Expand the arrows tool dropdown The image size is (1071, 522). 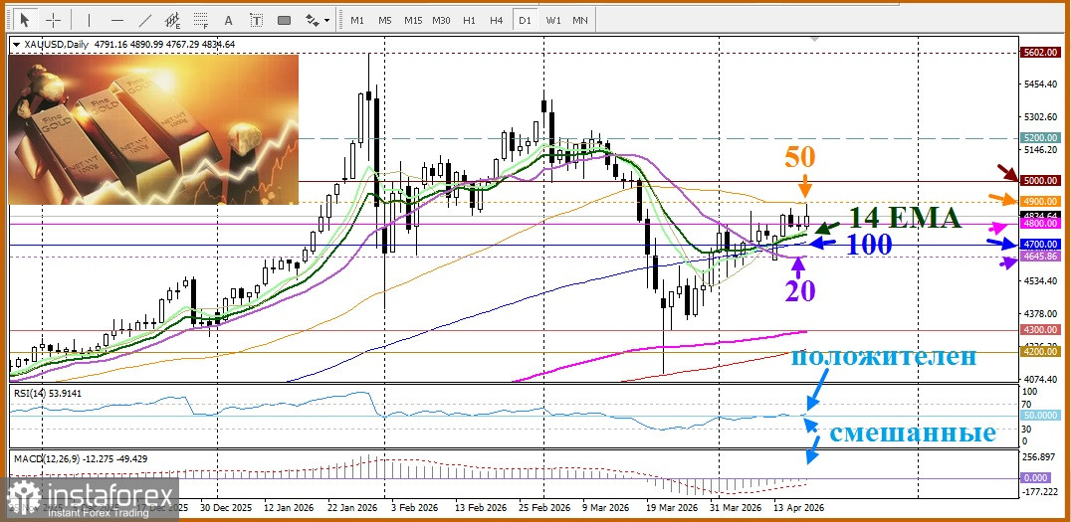click(327, 21)
